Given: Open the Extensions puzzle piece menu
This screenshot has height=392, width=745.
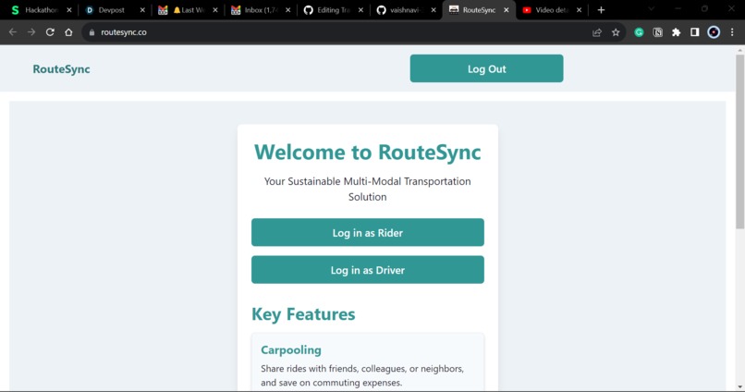Looking at the screenshot, I should [x=676, y=32].
